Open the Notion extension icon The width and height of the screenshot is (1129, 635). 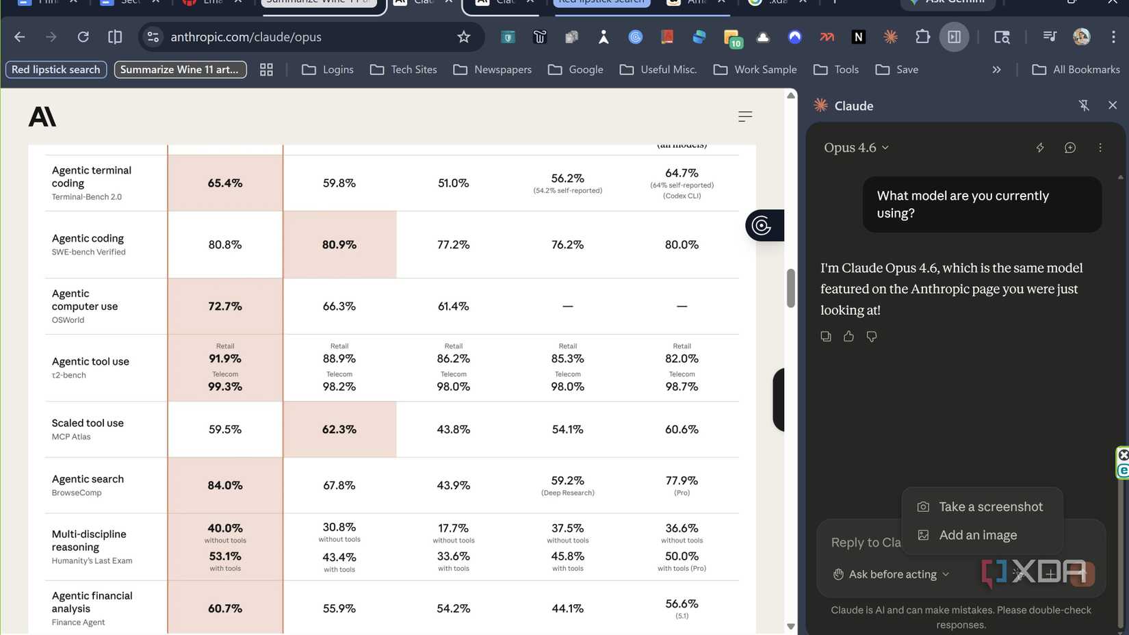coord(858,37)
